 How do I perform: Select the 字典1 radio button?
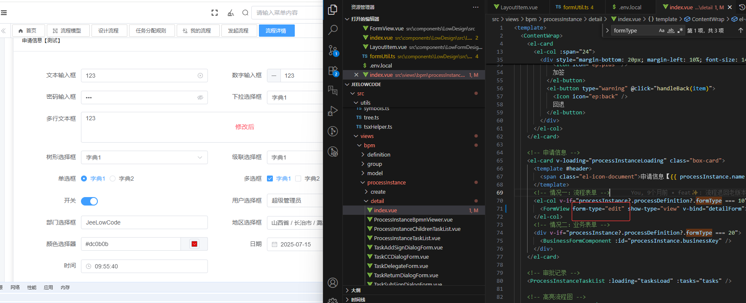[x=84, y=179]
